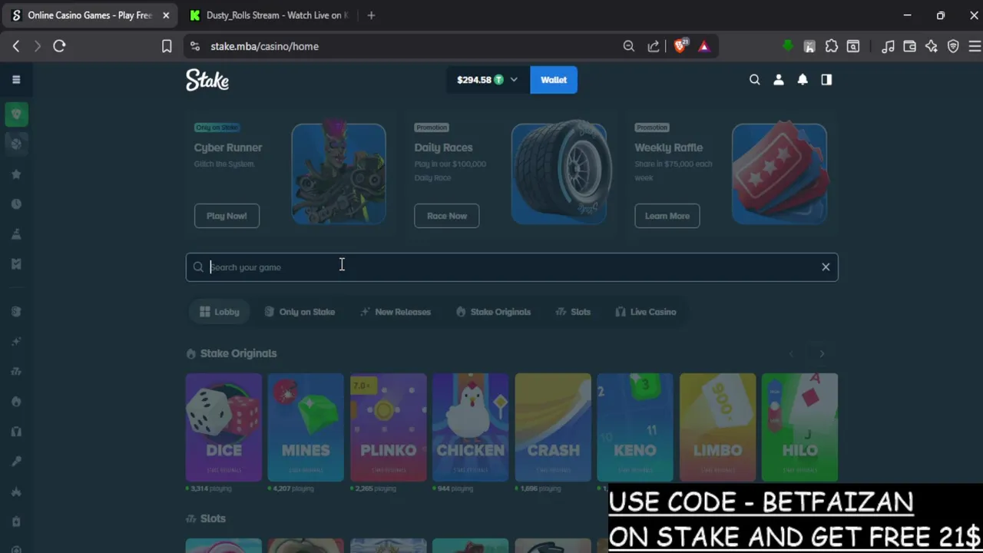Image resolution: width=983 pixels, height=553 pixels.
Task: Click the Stake logo
Action: click(207, 80)
